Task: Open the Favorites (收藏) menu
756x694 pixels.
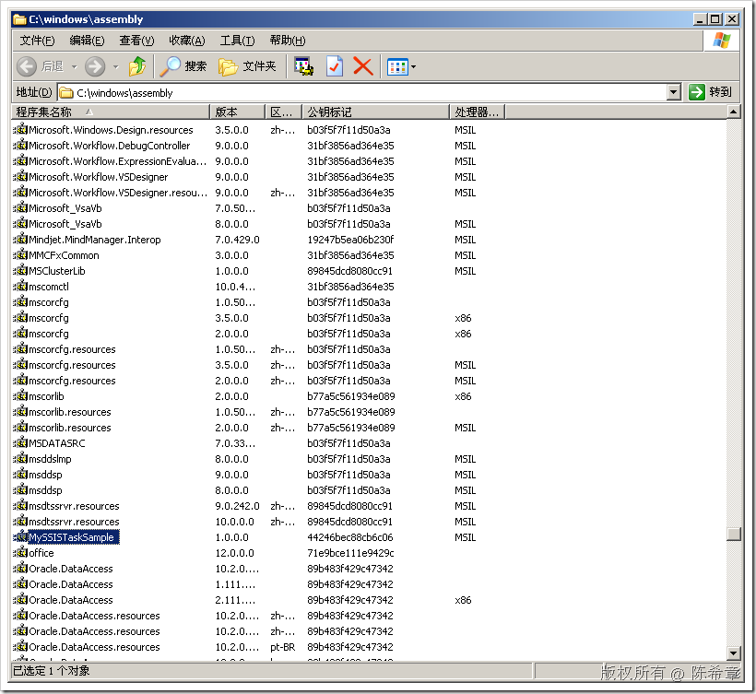Action: click(187, 41)
